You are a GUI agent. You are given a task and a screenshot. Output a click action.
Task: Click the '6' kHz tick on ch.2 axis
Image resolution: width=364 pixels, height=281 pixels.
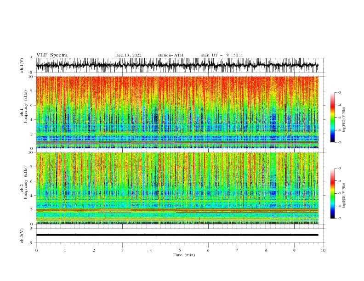32,181
